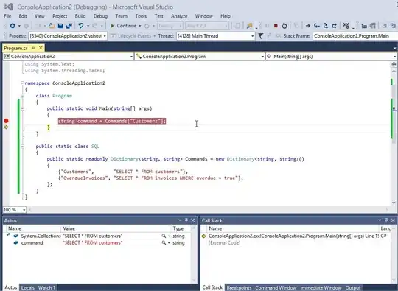Select the [External Code] call stack row

click(x=296, y=243)
